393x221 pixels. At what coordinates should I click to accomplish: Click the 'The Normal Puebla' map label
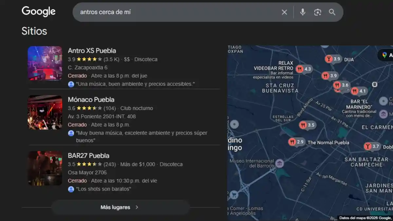click(328, 142)
